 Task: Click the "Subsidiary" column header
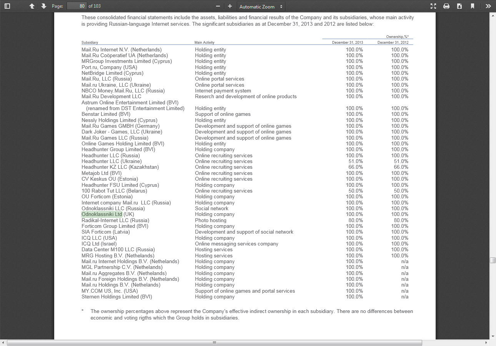(90, 43)
